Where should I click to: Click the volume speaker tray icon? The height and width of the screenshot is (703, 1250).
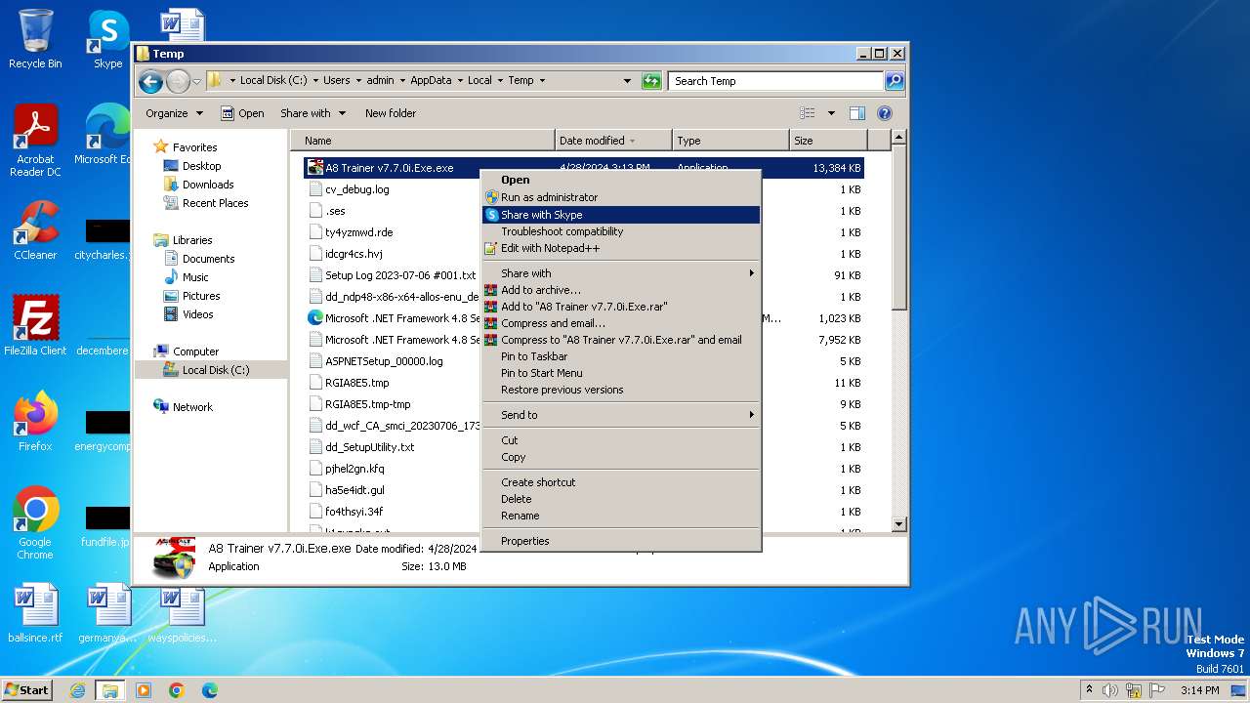coord(1109,690)
